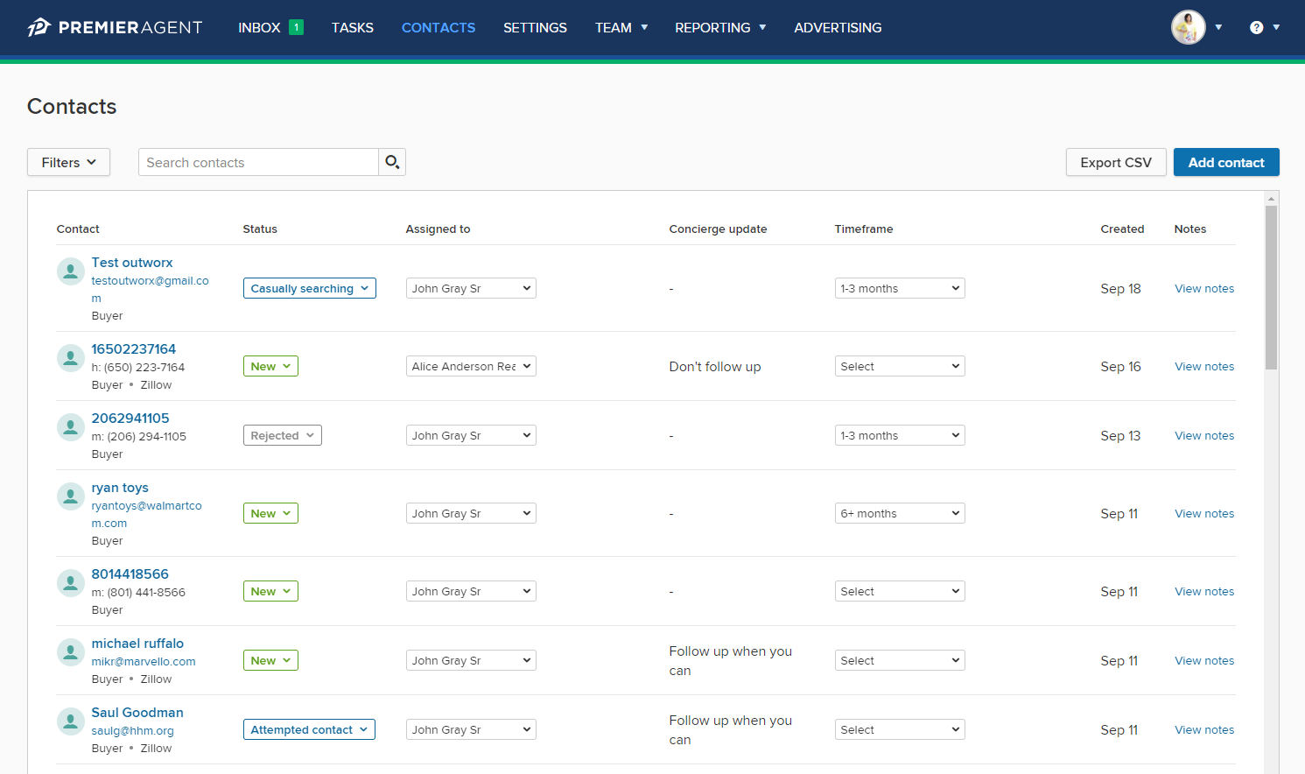Click the Add contact button
Viewport: 1305px width, 774px height.
[x=1225, y=162]
